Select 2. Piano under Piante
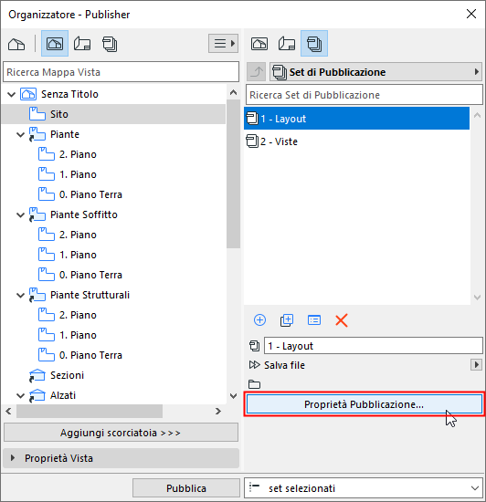This screenshot has height=502, width=486. (78, 154)
